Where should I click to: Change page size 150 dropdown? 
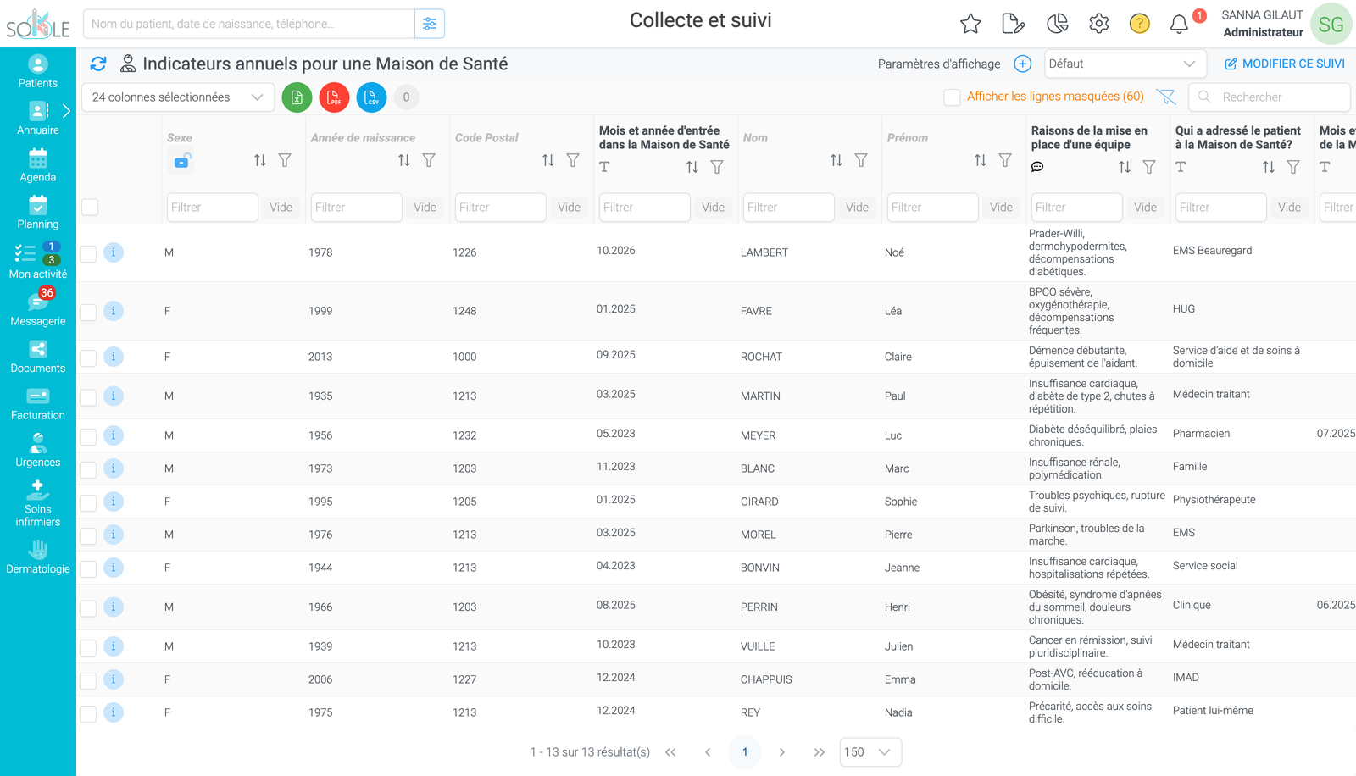[870, 752]
